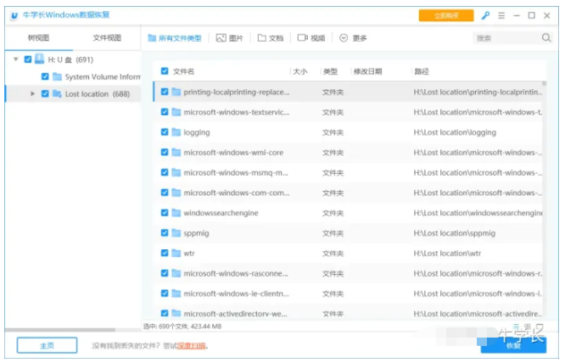Open the hamburger menu in title bar
Screen dimensions: 565x363
pos(501,15)
